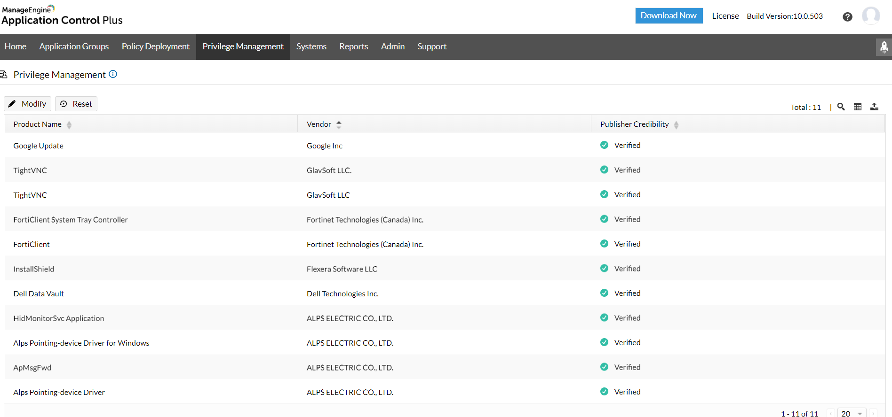Click info icon beside Privilege Management title

pos(113,74)
